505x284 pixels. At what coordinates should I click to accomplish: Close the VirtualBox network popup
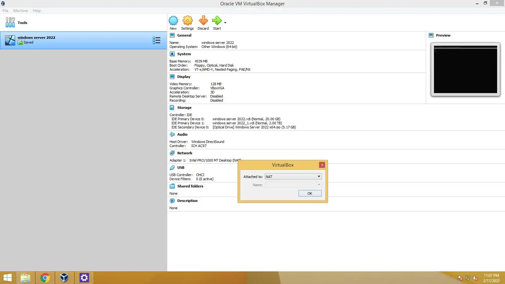tap(322, 165)
